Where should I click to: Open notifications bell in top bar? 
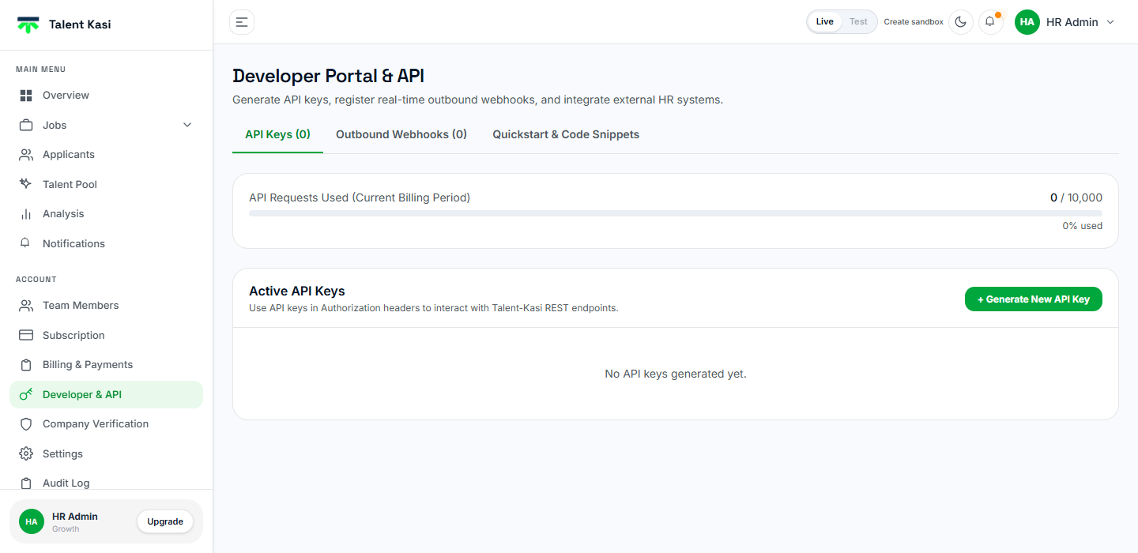click(x=990, y=22)
